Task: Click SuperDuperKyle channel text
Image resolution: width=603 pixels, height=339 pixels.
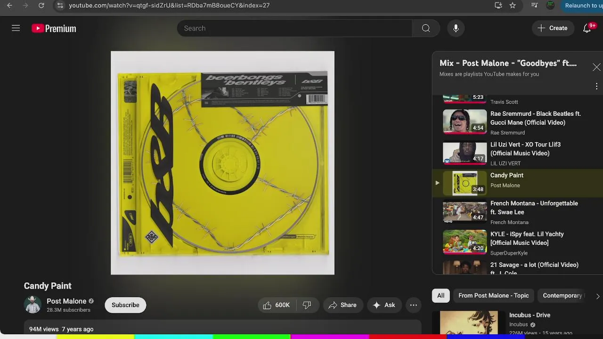Action: point(509,253)
